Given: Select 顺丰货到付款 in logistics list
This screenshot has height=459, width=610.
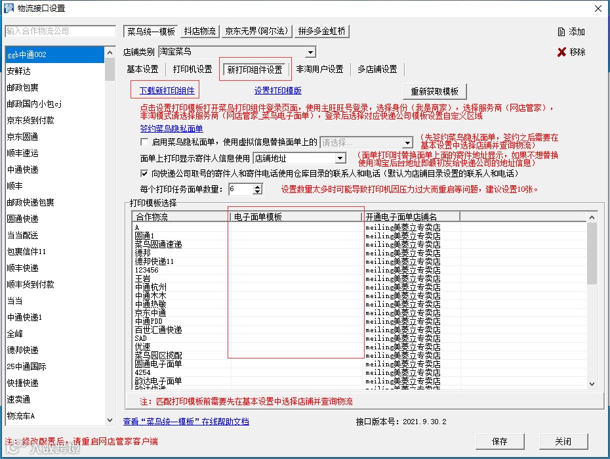Looking at the screenshot, I should click(x=54, y=284).
